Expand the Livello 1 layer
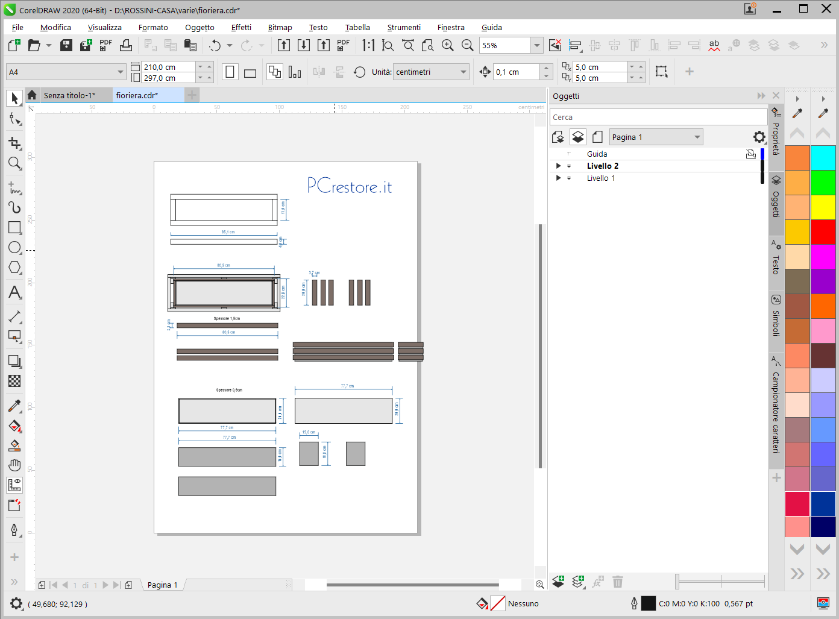Image resolution: width=839 pixels, height=619 pixels. point(558,178)
